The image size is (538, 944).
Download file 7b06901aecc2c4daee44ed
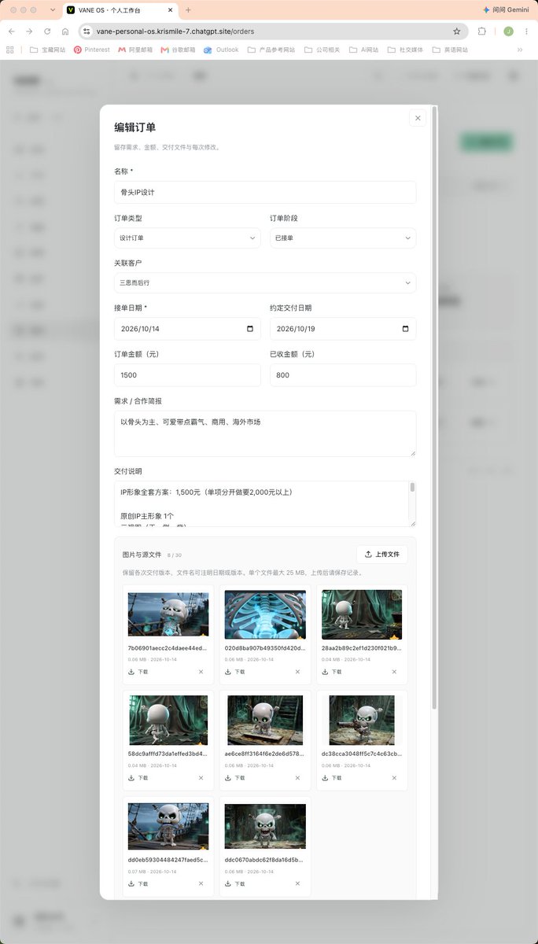pos(138,672)
